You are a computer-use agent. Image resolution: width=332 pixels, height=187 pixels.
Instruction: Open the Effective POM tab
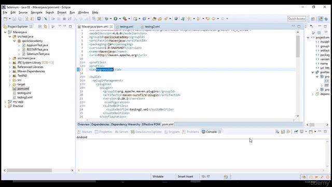[x=151, y=125]
